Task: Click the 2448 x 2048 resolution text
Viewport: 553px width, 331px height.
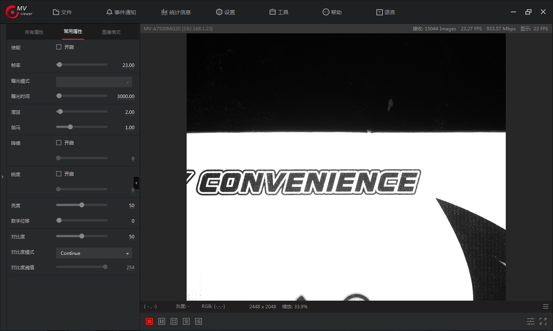Action: 263,306
